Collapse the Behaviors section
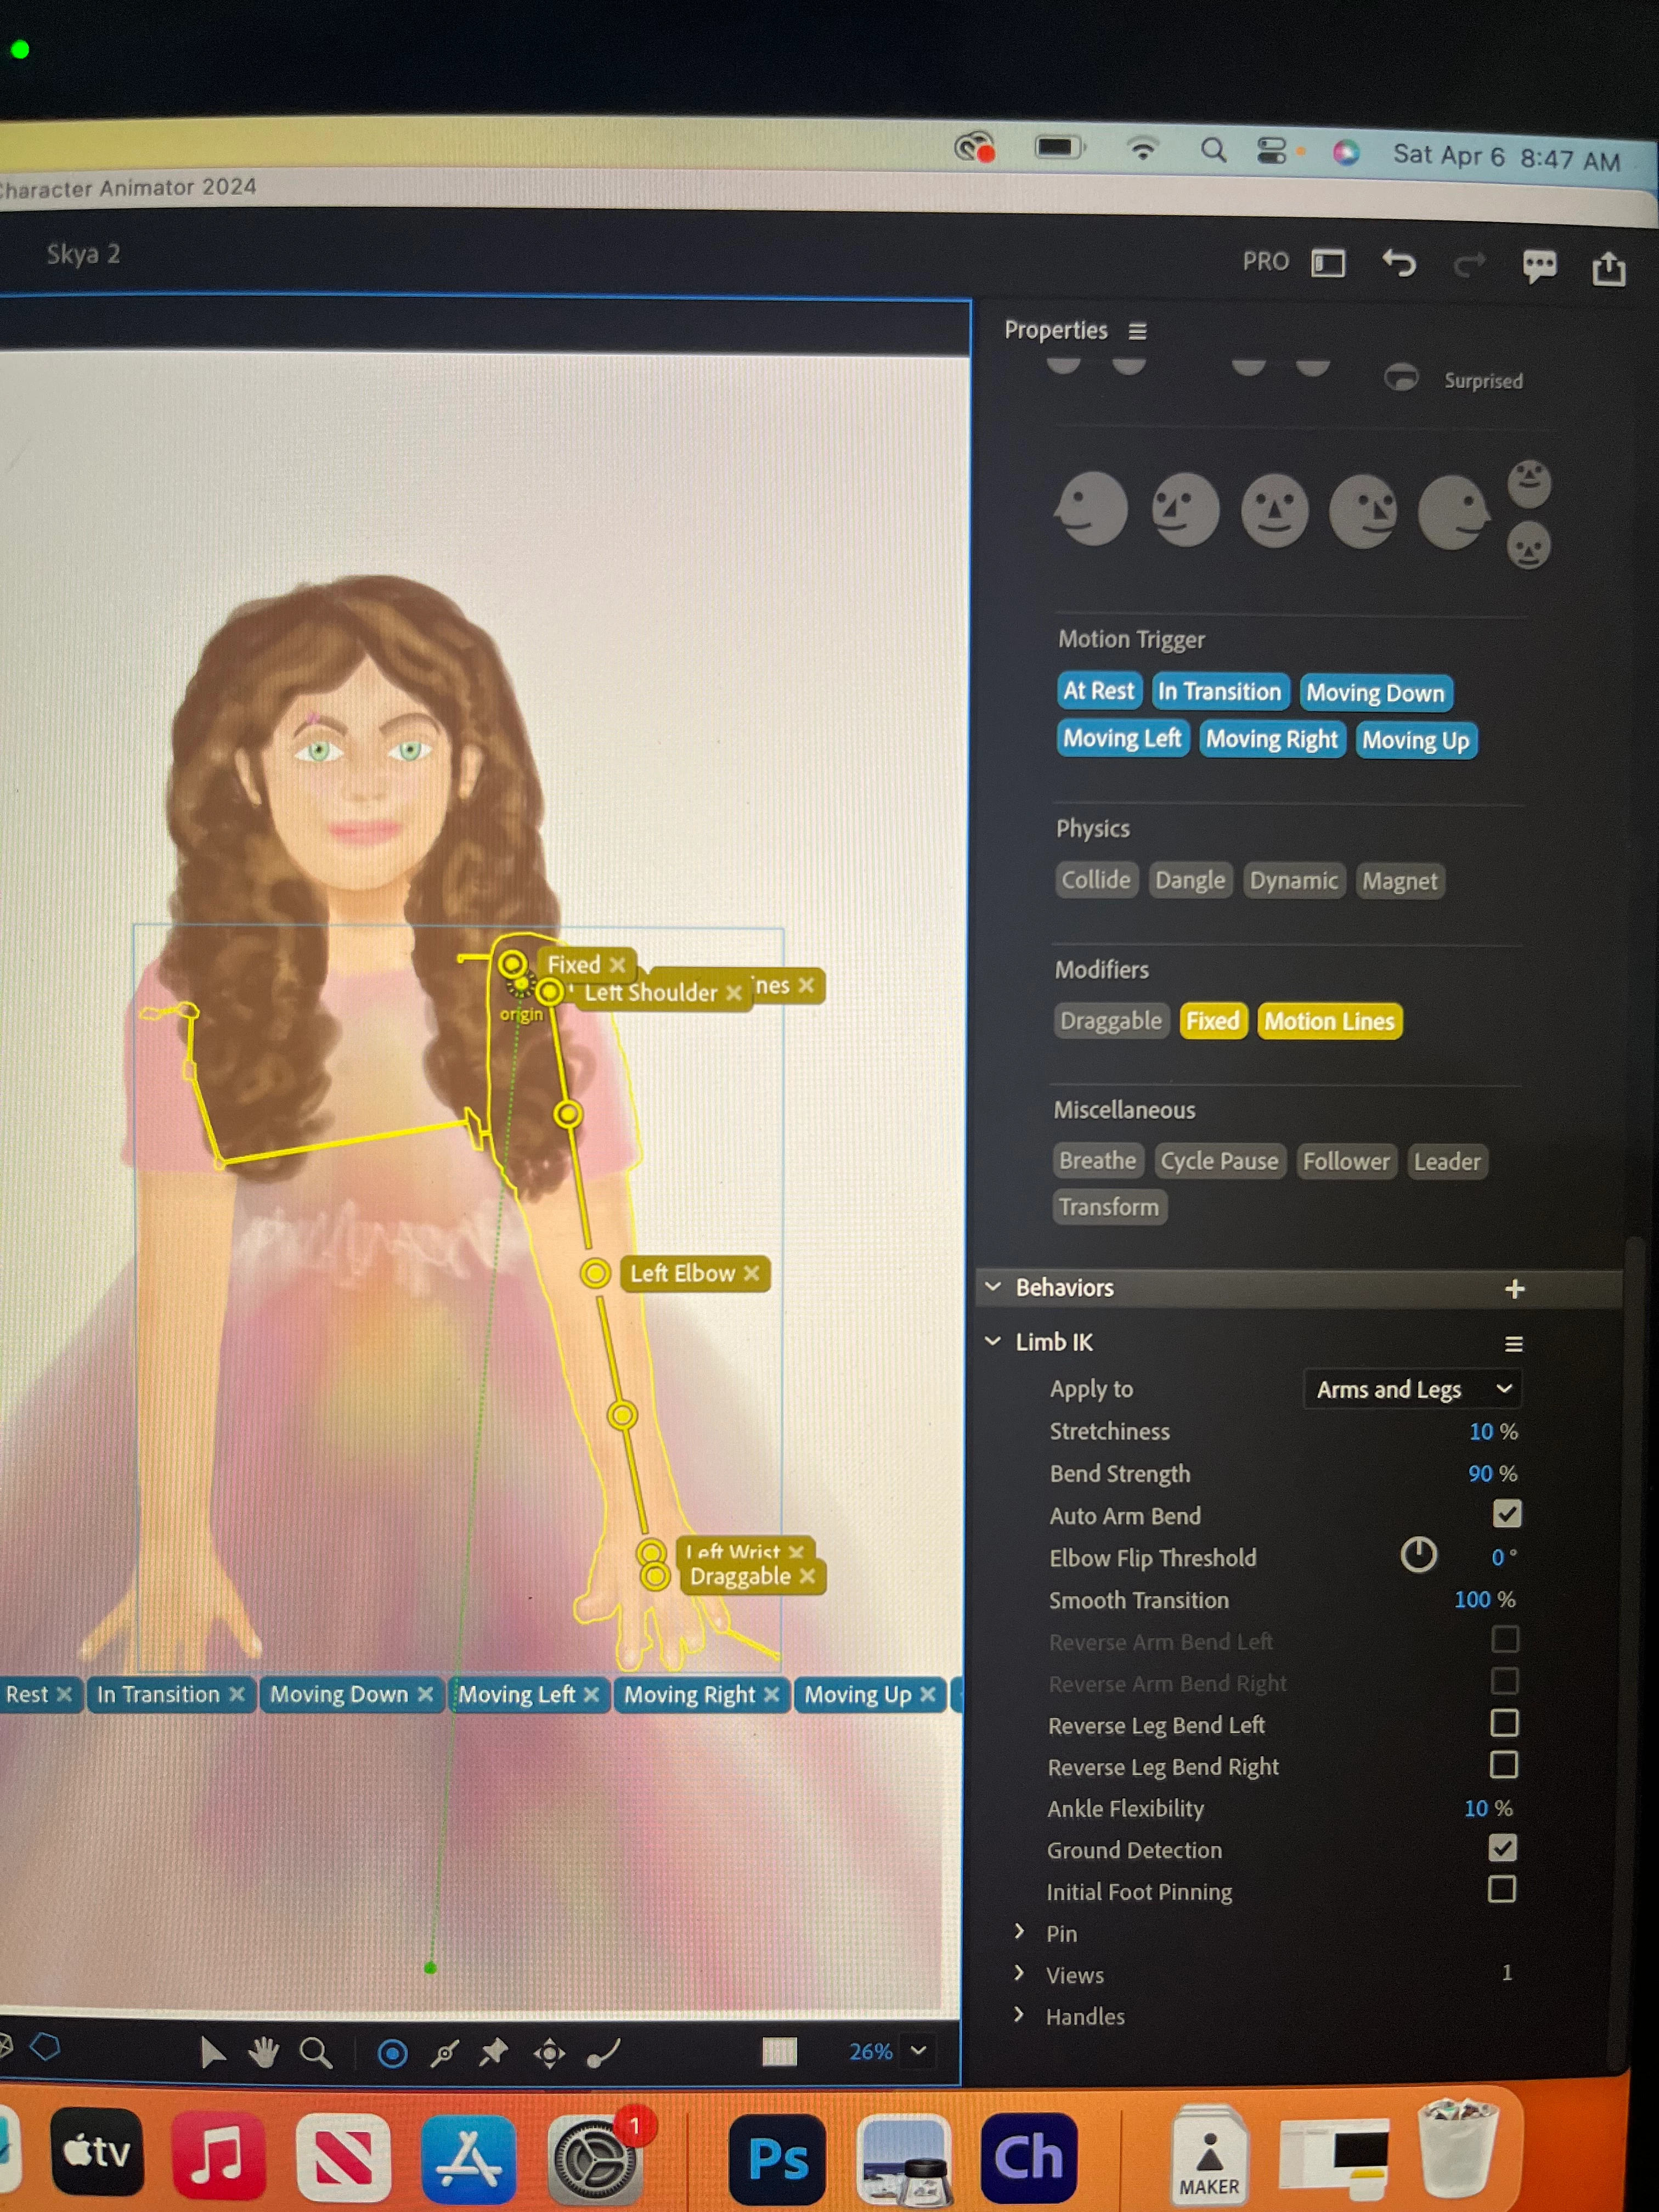Viewport: 1659px width, 2212px height. 993,1287
